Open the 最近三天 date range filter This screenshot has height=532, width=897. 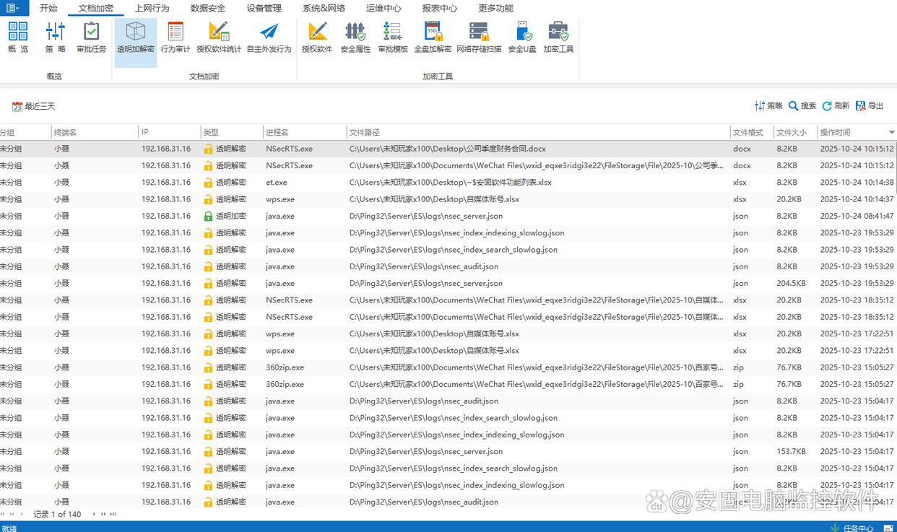click(x=34, y=106)
